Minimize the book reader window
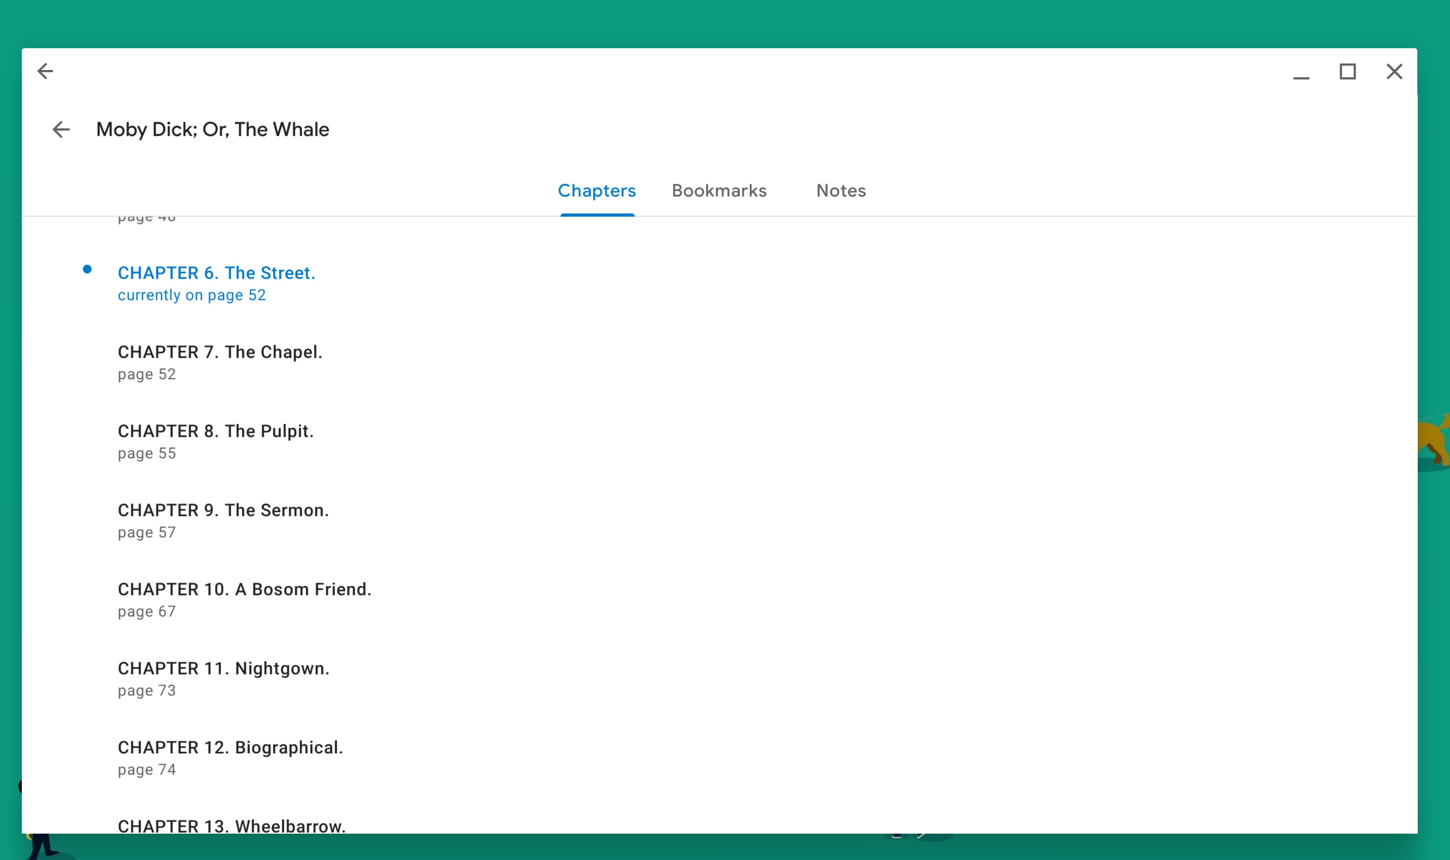Viewport: 1450px width, 860px height. click(x=1301, y=77)
